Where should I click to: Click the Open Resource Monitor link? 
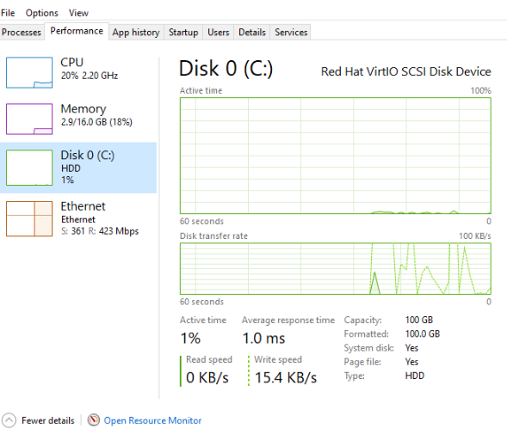[152, 420]
